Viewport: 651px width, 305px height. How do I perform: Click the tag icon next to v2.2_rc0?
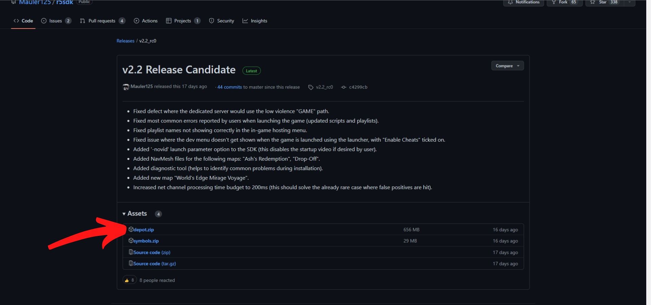pyautogui.click(x=311, y=87)
